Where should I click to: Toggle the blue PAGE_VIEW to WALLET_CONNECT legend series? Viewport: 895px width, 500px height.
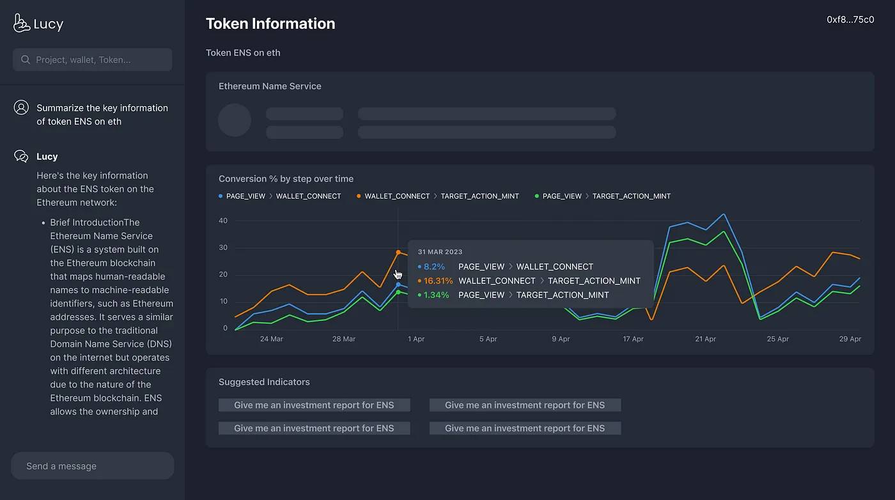280,196
